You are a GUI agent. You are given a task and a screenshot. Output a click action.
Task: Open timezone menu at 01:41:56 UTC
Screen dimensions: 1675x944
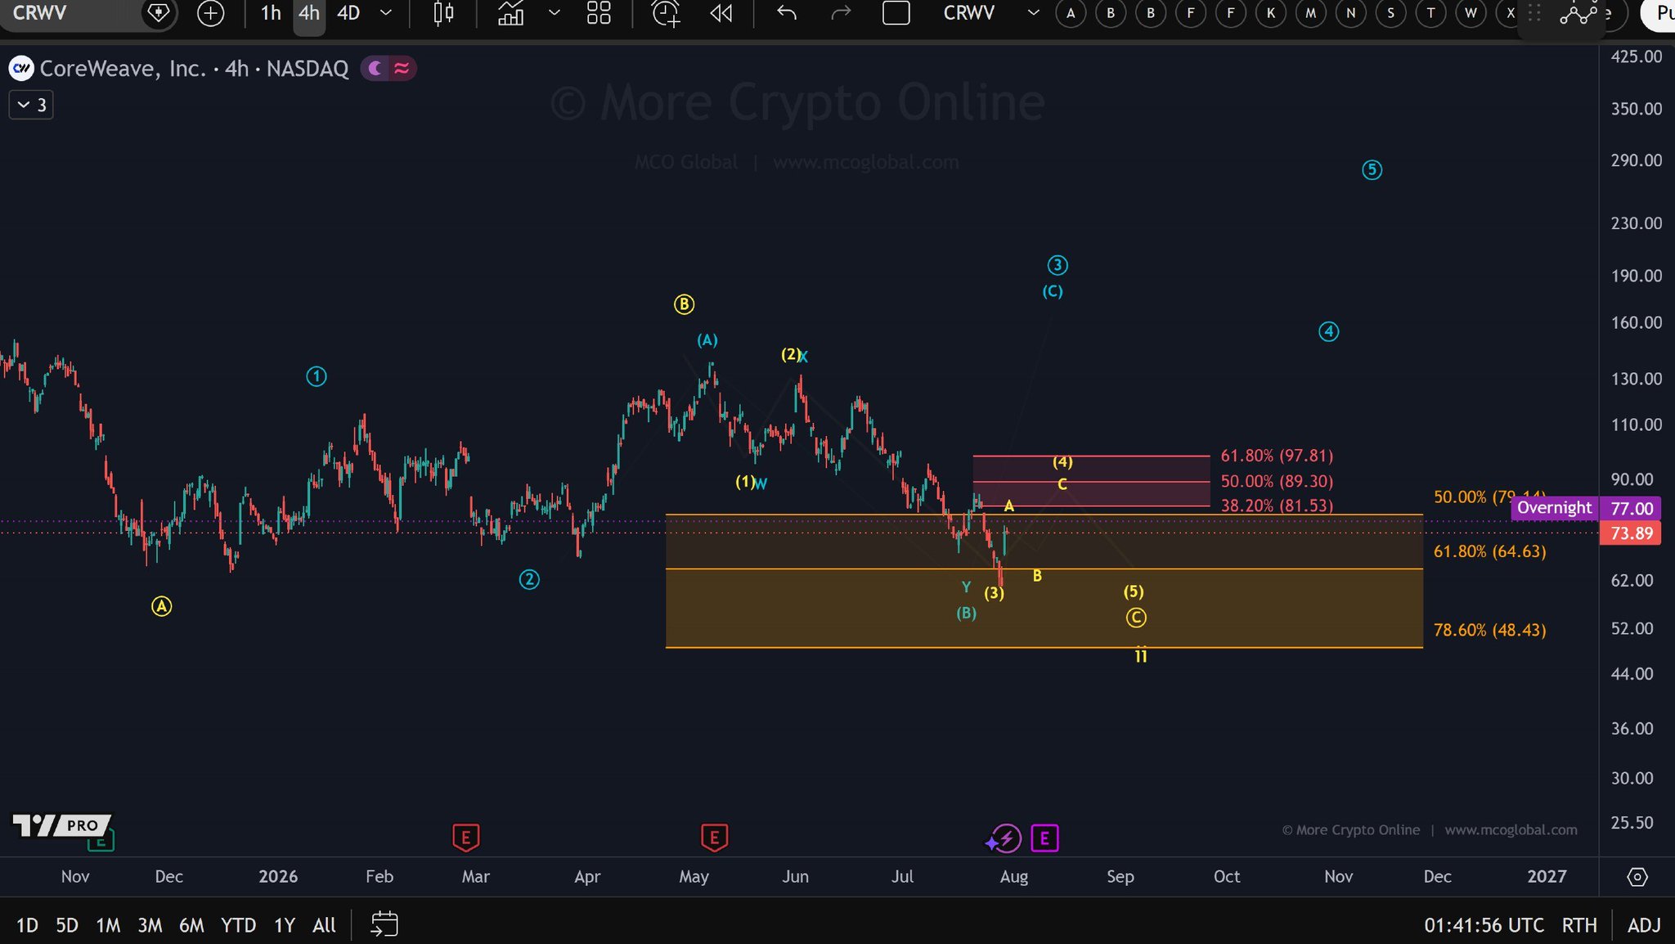[x=1484, y=925]
